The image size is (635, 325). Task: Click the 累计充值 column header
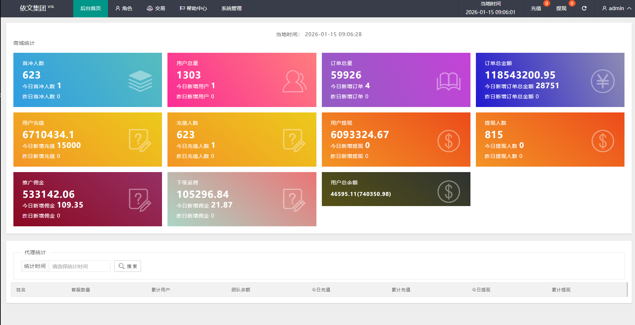401,290
